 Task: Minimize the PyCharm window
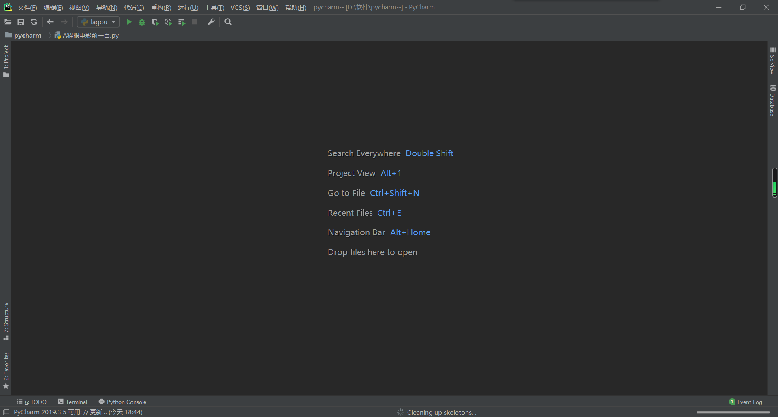pyautogui.click(x=719, y=7)
